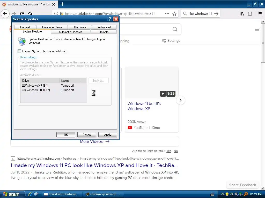Click the page scroll down arrow
This screenshot has height=198, width=265.
click(263, 188)
